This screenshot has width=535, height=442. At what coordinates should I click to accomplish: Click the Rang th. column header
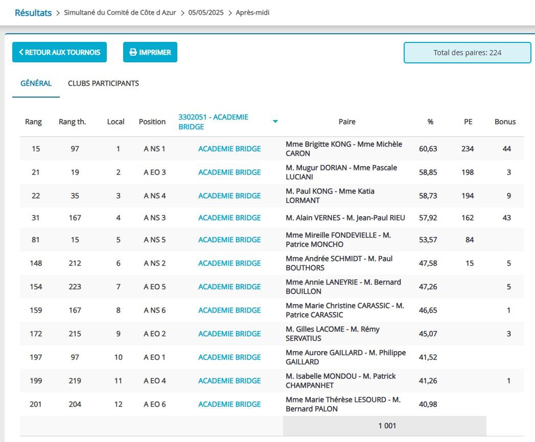[x=73, y=122]
